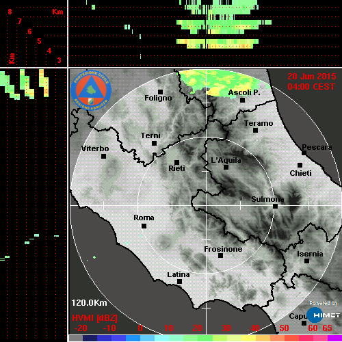Click the Powered by text
The image size is (342, 342).
point(324,303)
